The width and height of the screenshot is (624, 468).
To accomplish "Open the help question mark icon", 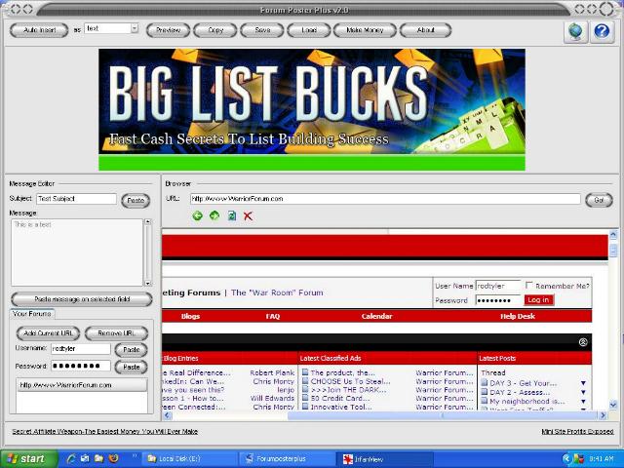I will [602, 31].
